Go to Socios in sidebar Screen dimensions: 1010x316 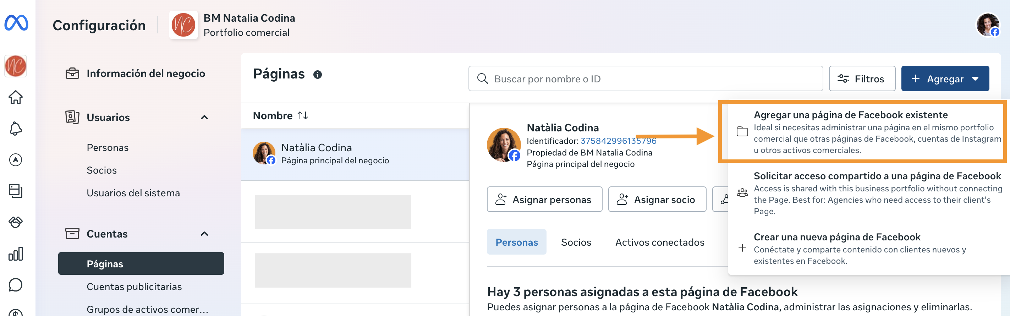coord(101,170)
